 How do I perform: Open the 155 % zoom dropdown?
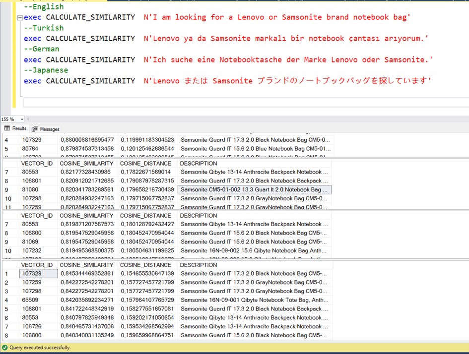(x=22, y=119)
